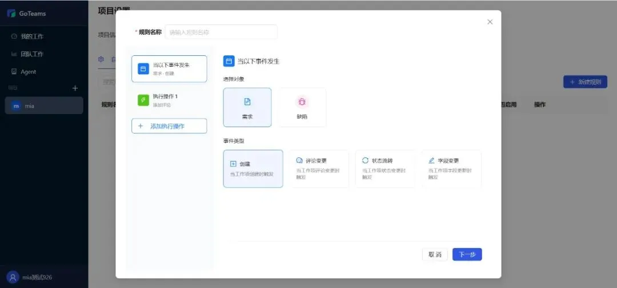Click the 新建规则 button behind the dialog
Screen dimensions: 617x288
click(x=585, y=82)
